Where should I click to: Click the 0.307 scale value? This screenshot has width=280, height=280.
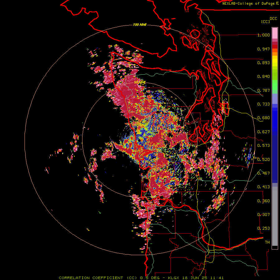[264, 215]
